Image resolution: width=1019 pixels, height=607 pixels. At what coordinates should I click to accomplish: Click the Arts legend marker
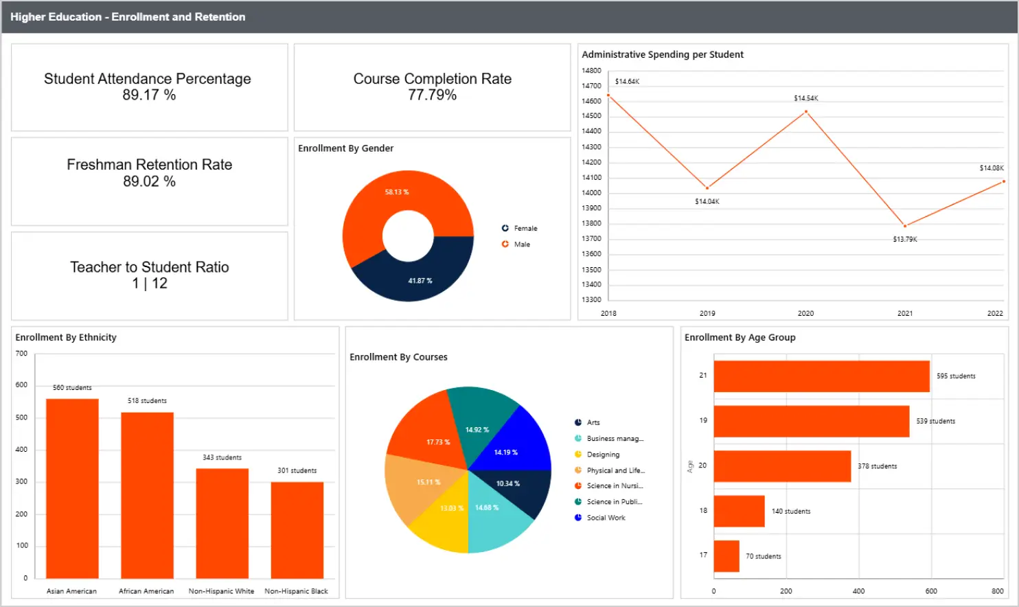pyautogui.click(x=578, y=422)
